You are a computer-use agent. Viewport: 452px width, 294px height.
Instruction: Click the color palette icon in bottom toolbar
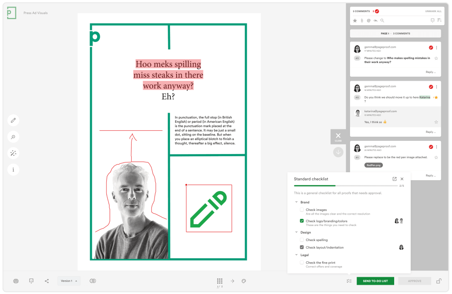[x=244, y=281]
